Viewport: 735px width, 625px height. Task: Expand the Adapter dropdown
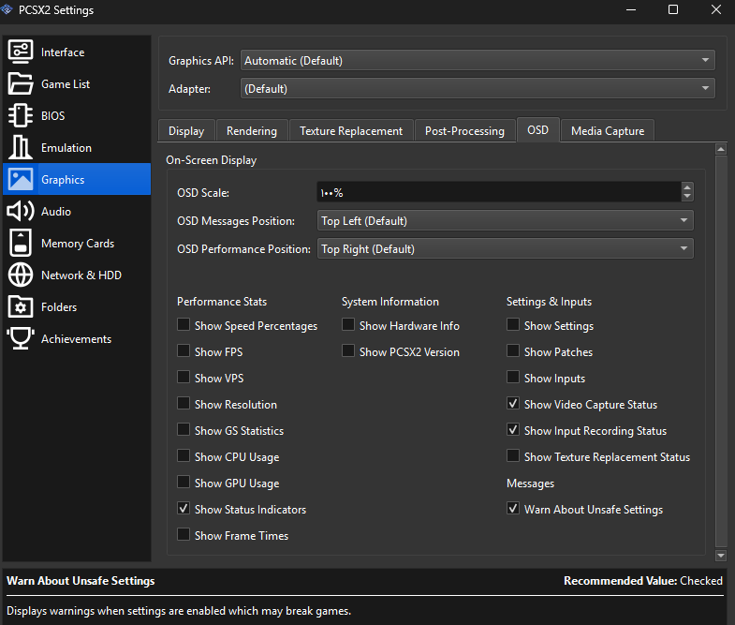coord(478,89)
